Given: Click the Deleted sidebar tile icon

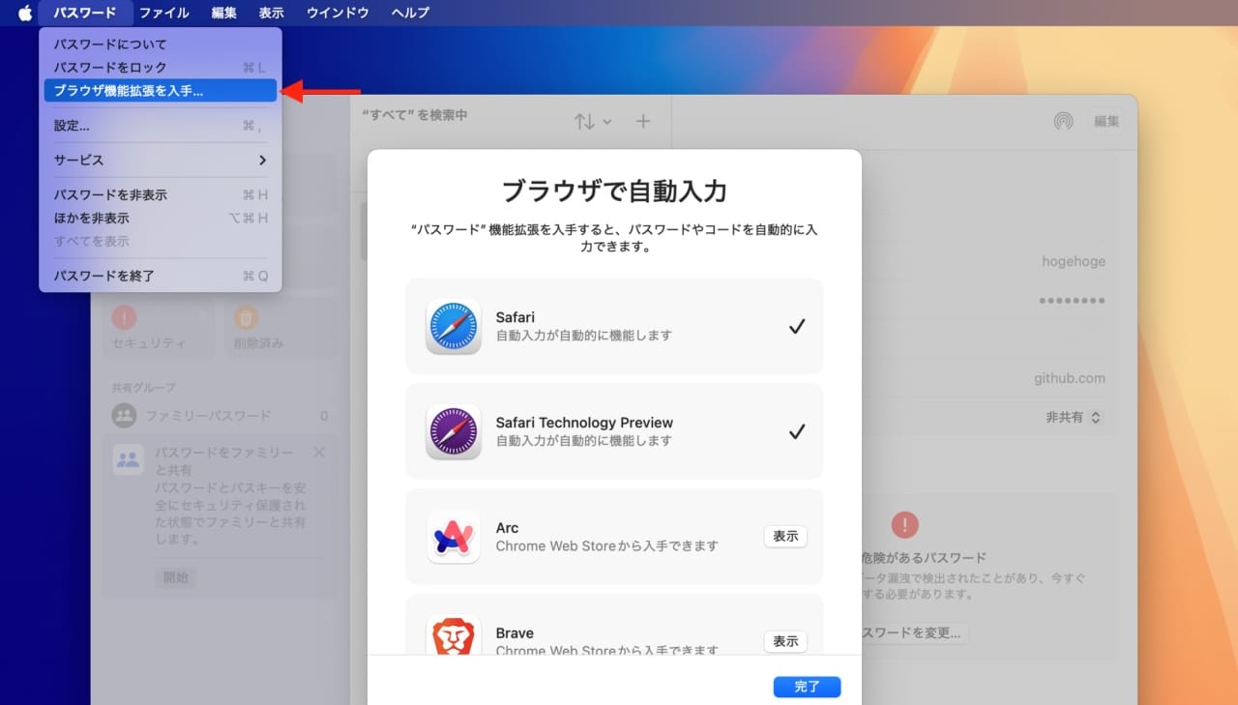Looking at the screenshot, I should pyautogui.click(x=246, y=317).
